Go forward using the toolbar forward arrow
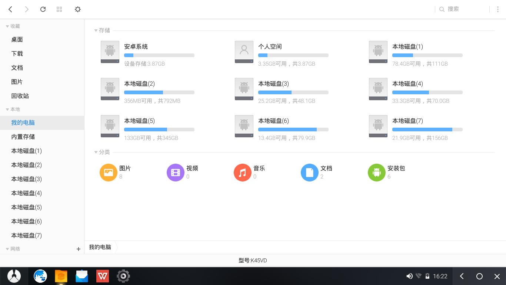506x285 pixels. click(x=27, y=9)
